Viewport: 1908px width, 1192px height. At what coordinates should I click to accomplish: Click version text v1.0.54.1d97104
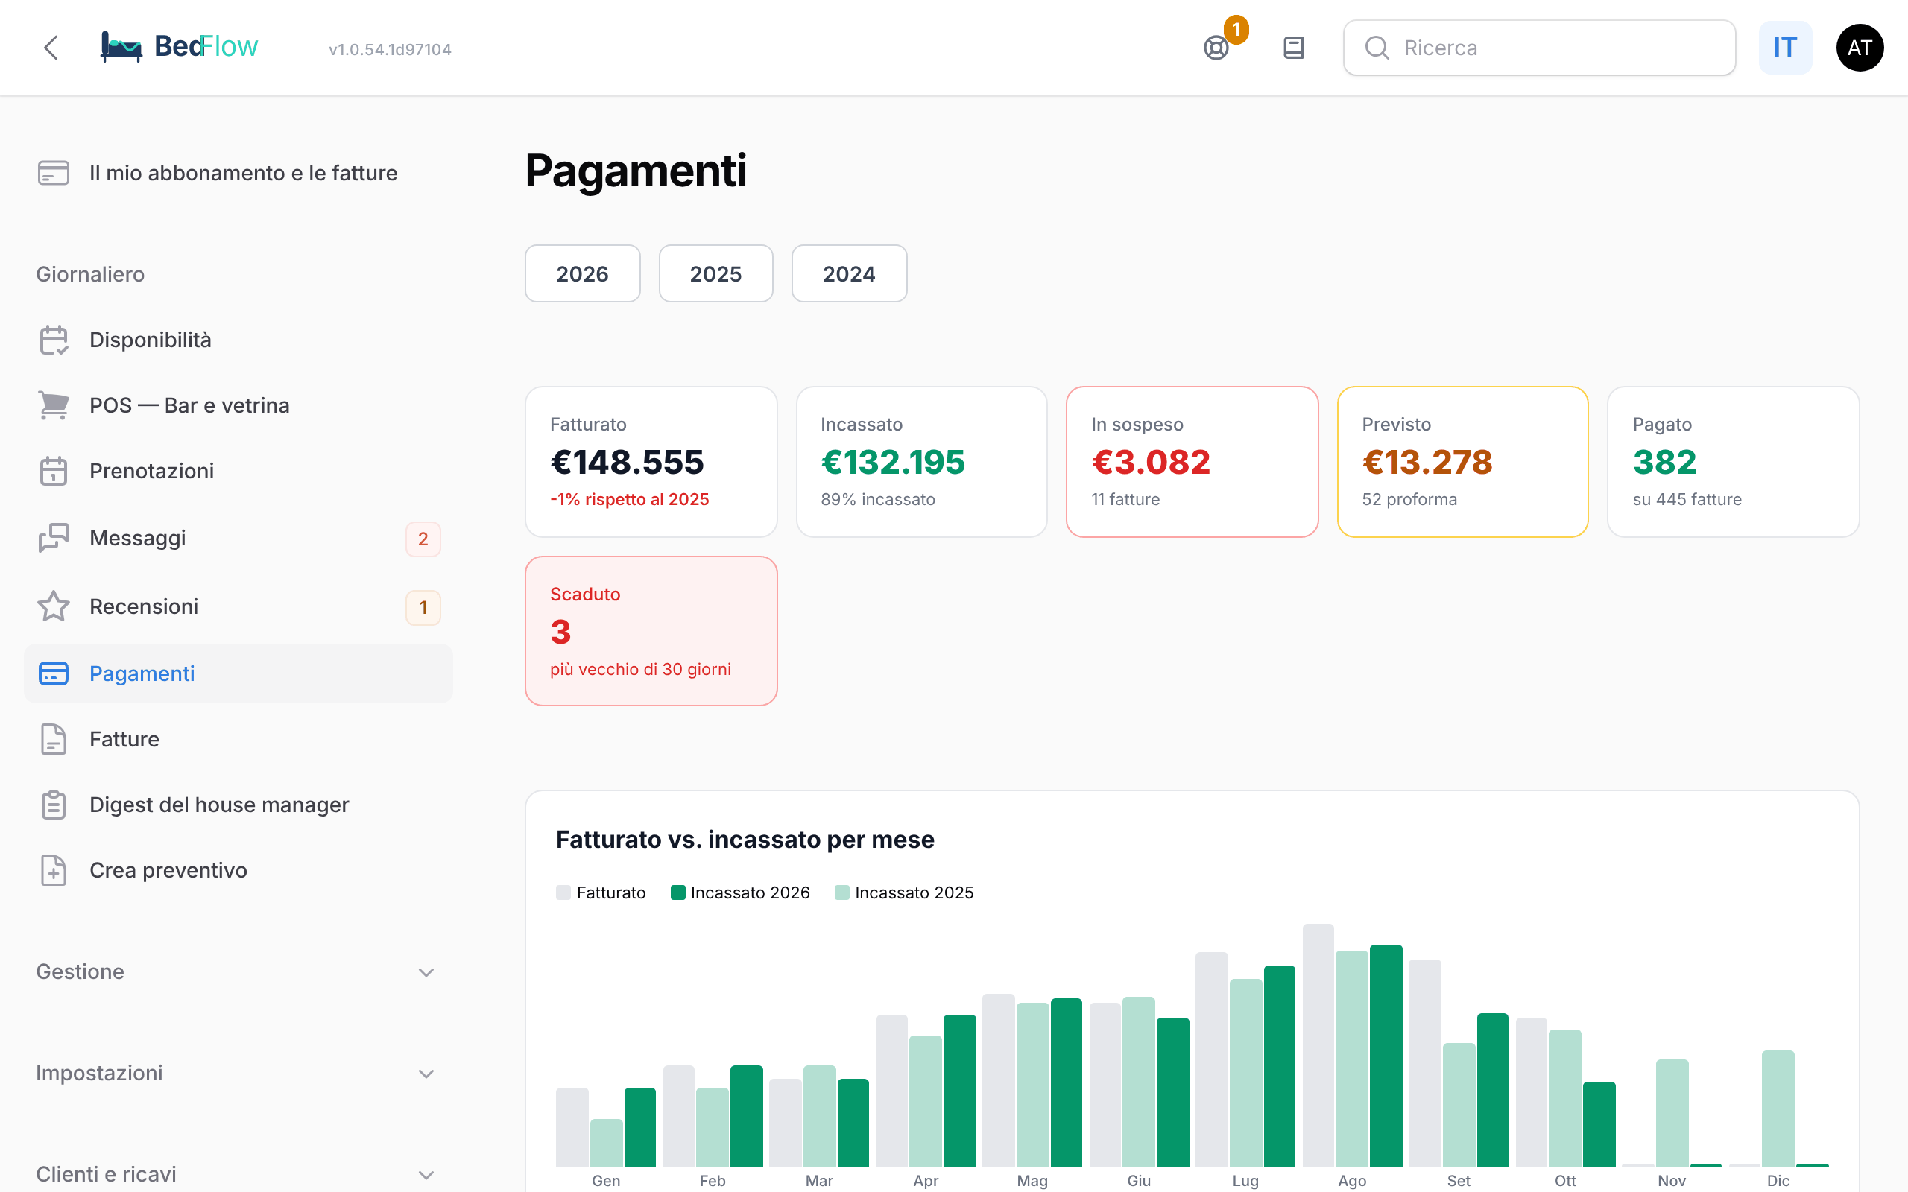[x=391, y=50]
